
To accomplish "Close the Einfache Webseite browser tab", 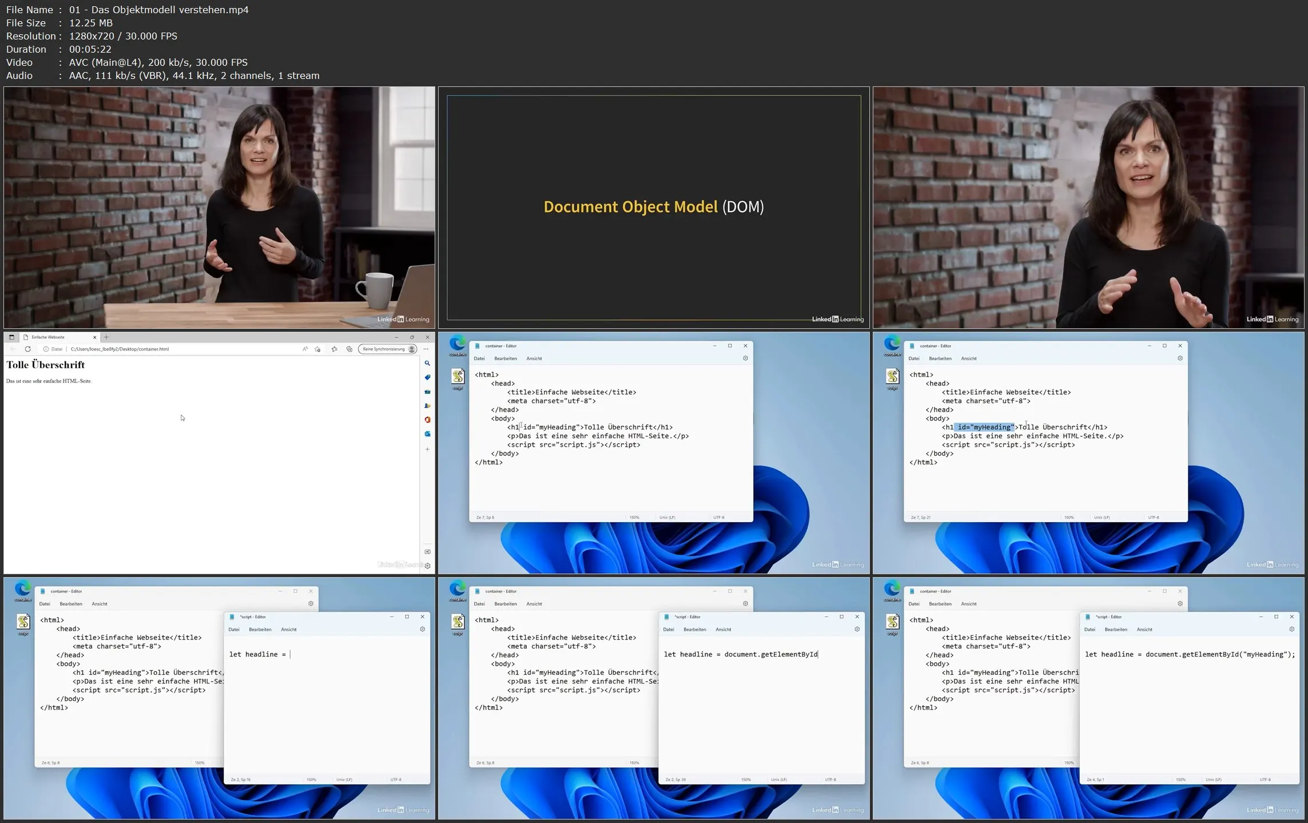I will point(94,337).
